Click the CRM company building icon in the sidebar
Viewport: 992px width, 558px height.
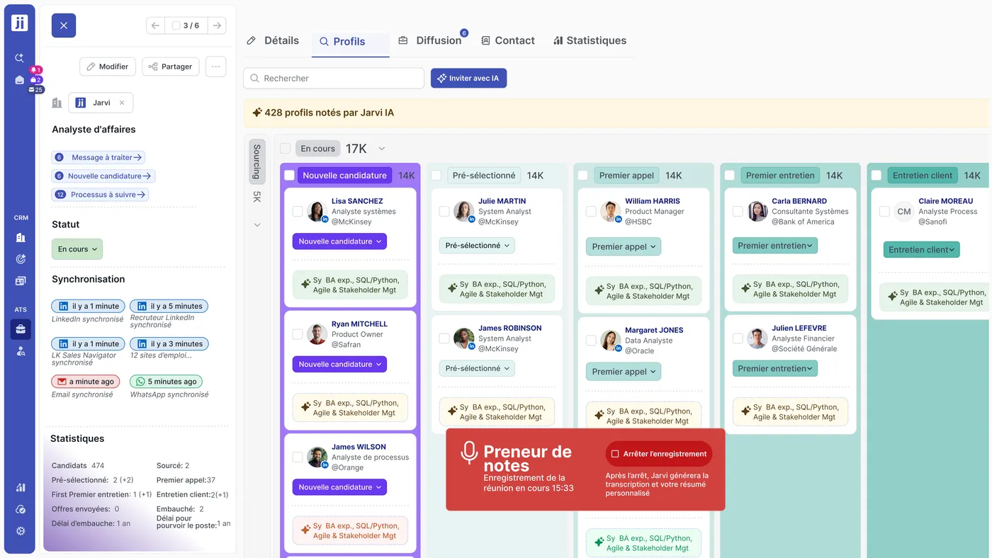tap(21, 238)
